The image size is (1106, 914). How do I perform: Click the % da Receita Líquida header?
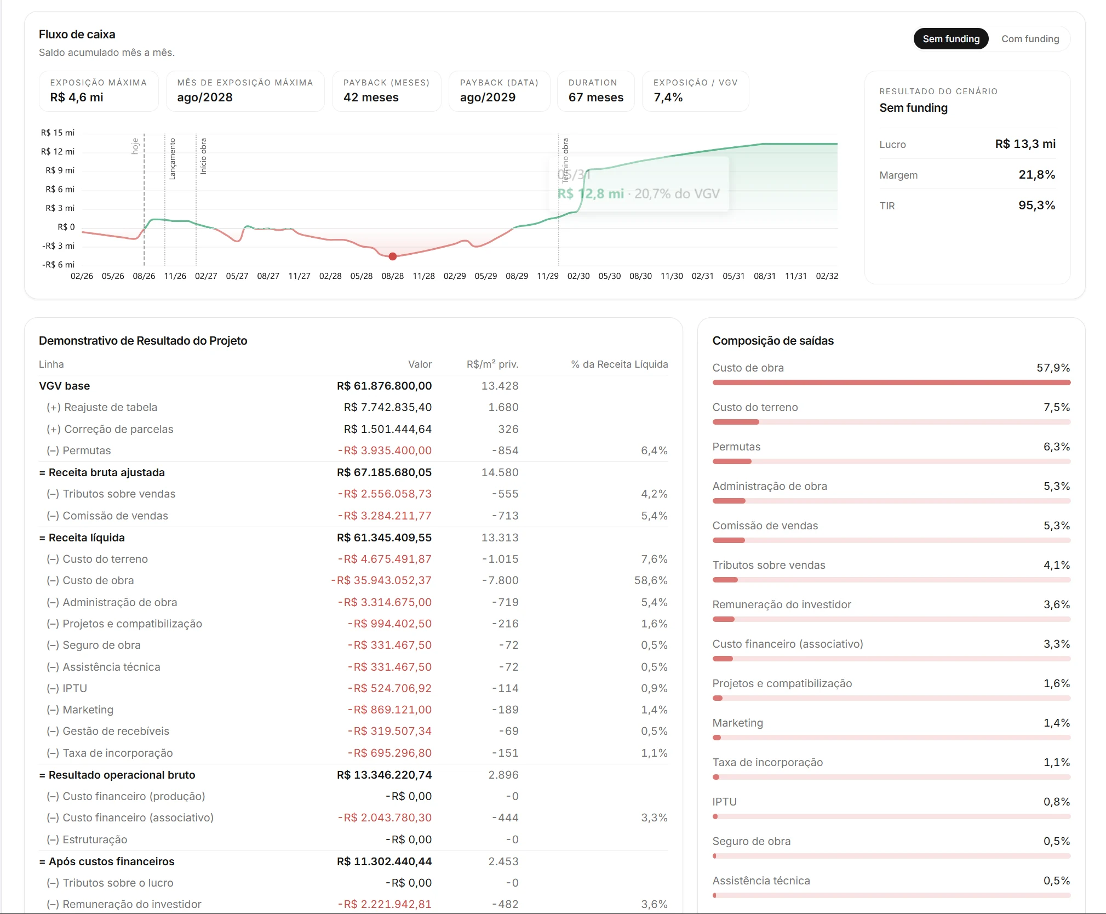620,364
